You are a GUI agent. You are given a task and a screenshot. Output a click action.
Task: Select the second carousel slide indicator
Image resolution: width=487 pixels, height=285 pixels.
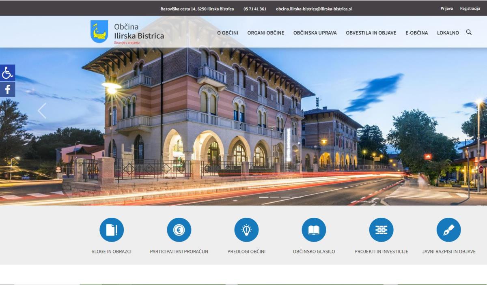pos(275,197)
